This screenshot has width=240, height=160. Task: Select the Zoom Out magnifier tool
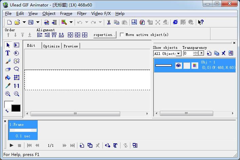pyautogui.click(x=16, y=94)
